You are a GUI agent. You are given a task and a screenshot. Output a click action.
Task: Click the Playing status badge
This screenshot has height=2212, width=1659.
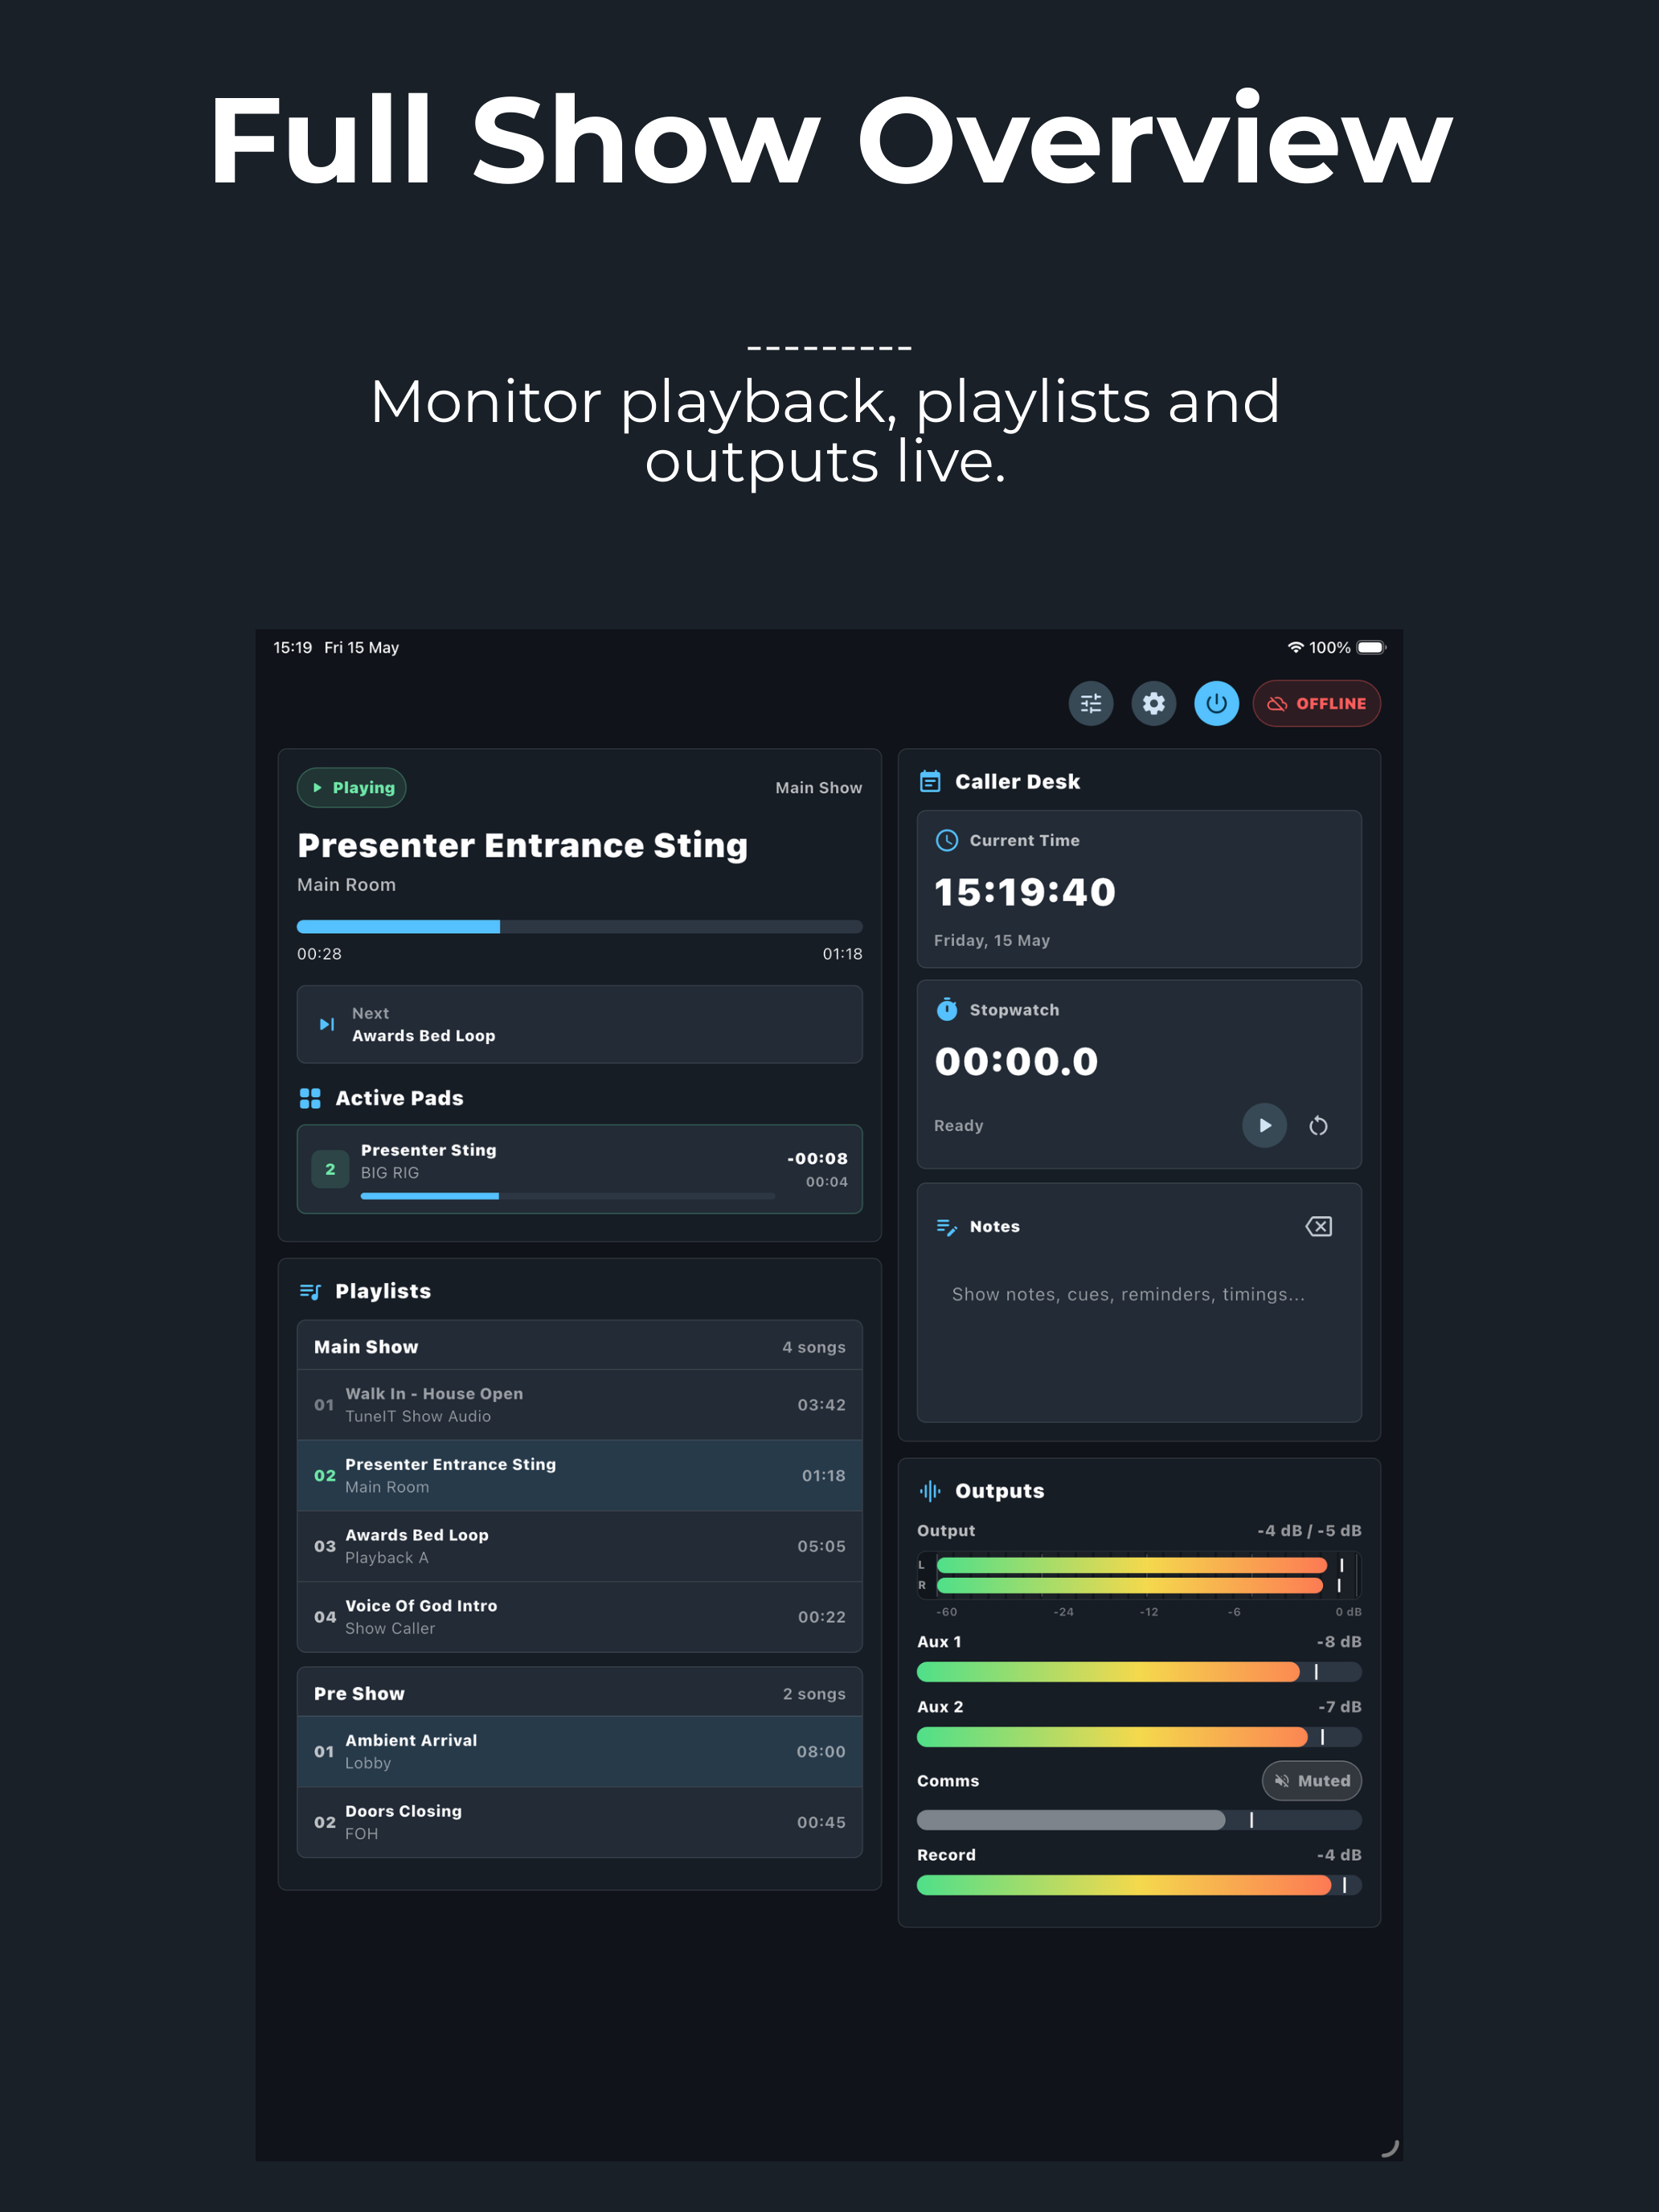[351, 787]
